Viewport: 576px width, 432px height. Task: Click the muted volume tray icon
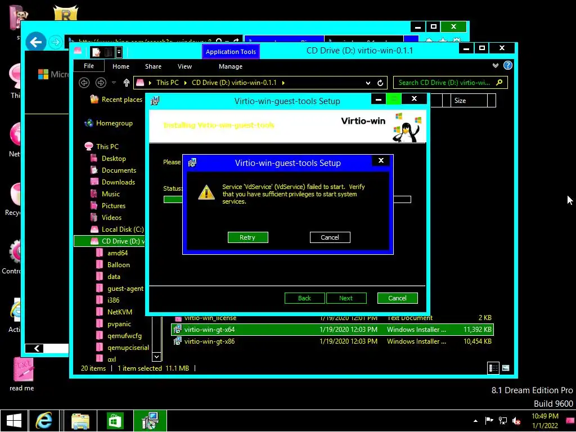[517, 421]
